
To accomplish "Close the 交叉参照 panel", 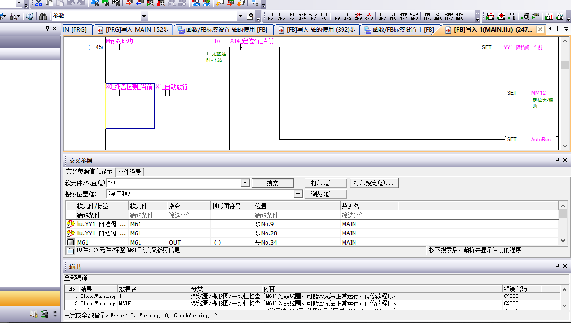I will click(565, 160).
